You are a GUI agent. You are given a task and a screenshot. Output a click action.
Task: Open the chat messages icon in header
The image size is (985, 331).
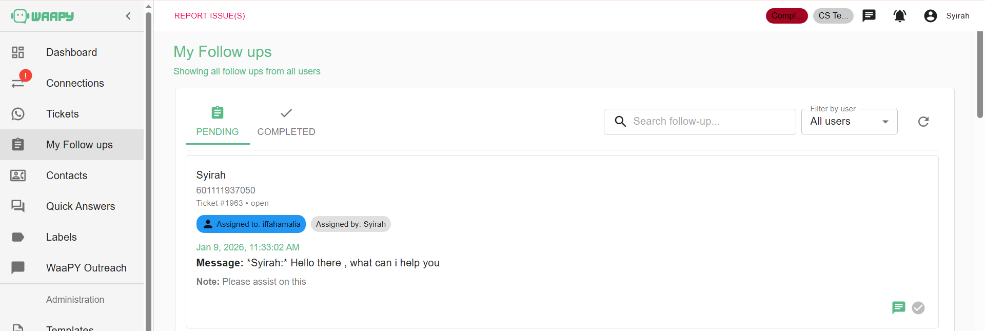(x=869, y=16)
